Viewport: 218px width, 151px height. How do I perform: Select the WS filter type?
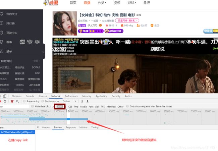tap(103, 107)
